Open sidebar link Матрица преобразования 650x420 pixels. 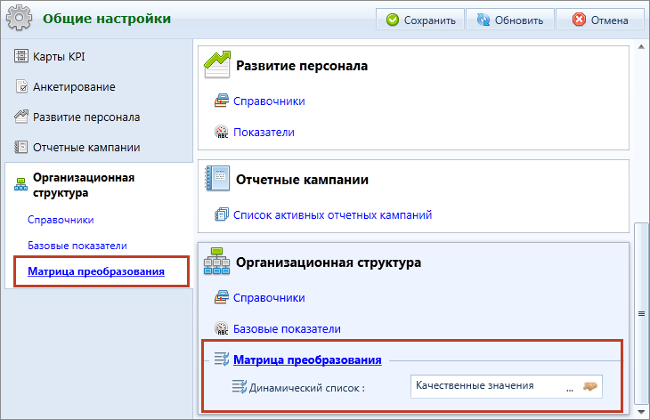point(96,271)
